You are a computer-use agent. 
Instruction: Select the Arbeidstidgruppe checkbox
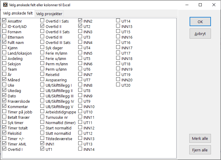tap(42, 112)
